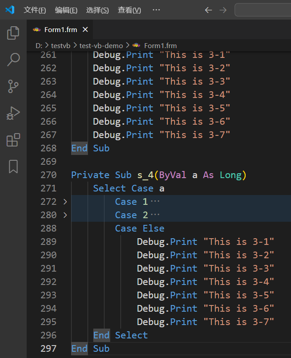The width and height of the screenshot is (291, 358).
Task: Open the Search view icon
Action: tap(13, 60)
